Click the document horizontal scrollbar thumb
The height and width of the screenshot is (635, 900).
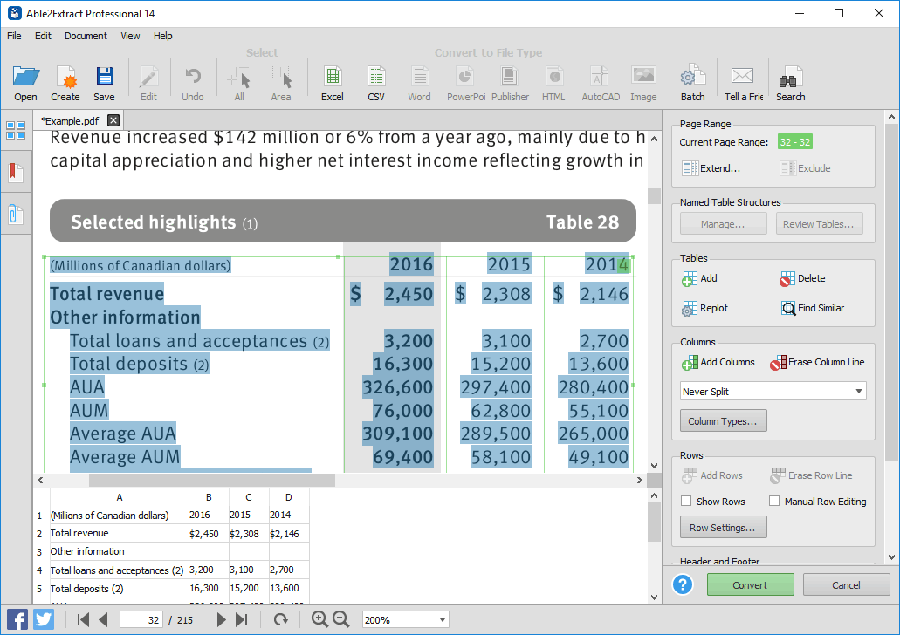tap(212, 480)
